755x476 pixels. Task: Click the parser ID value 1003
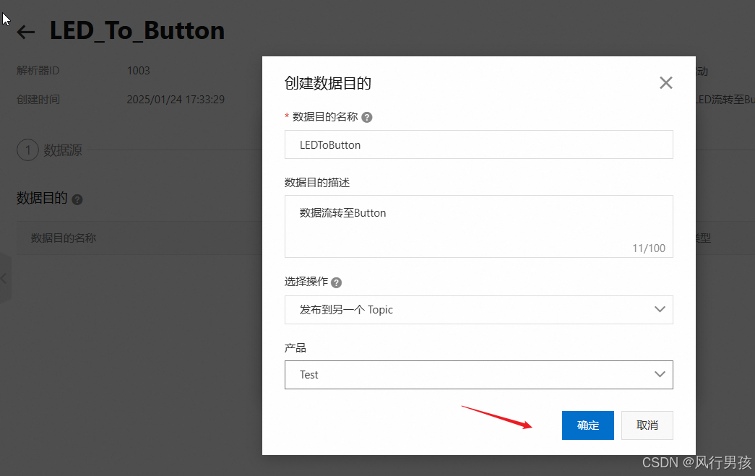coord(138,71)
